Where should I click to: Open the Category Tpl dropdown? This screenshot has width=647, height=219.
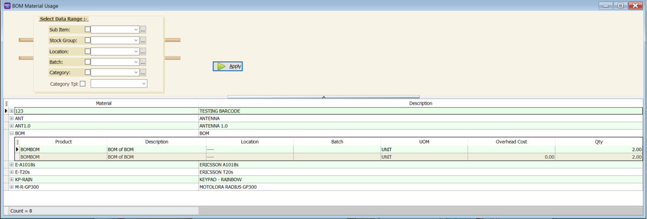(143, 84)
